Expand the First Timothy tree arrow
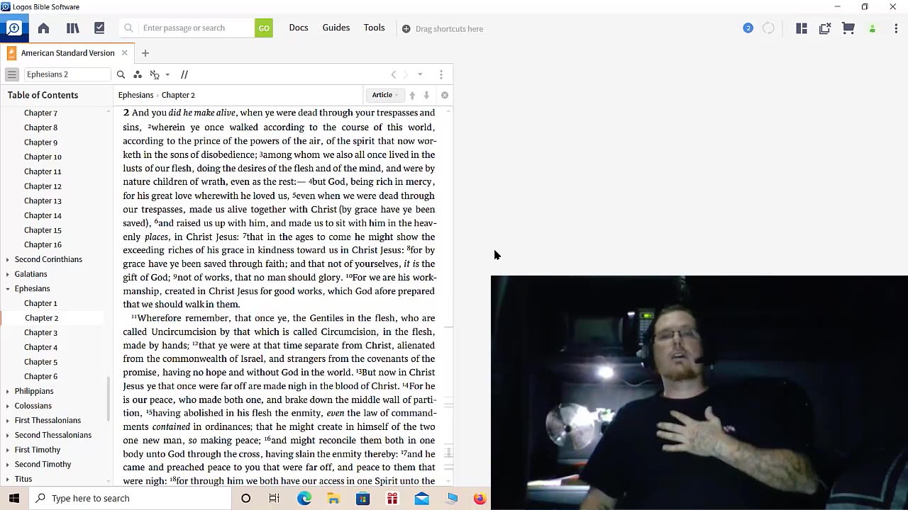 tap(7, 450)
